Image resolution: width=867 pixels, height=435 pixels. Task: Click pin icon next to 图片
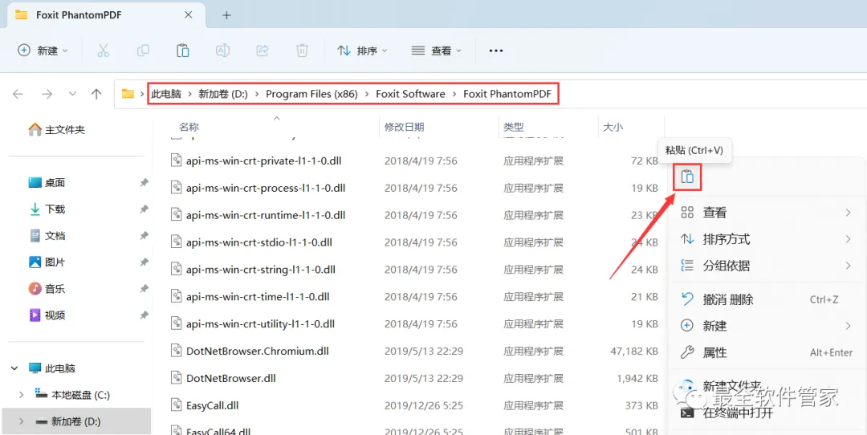pos(144,262)
